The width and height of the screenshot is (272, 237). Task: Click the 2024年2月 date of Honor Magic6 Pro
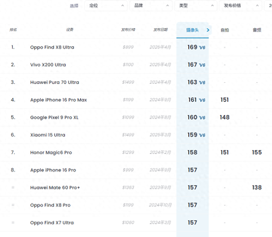pos(160,152)
